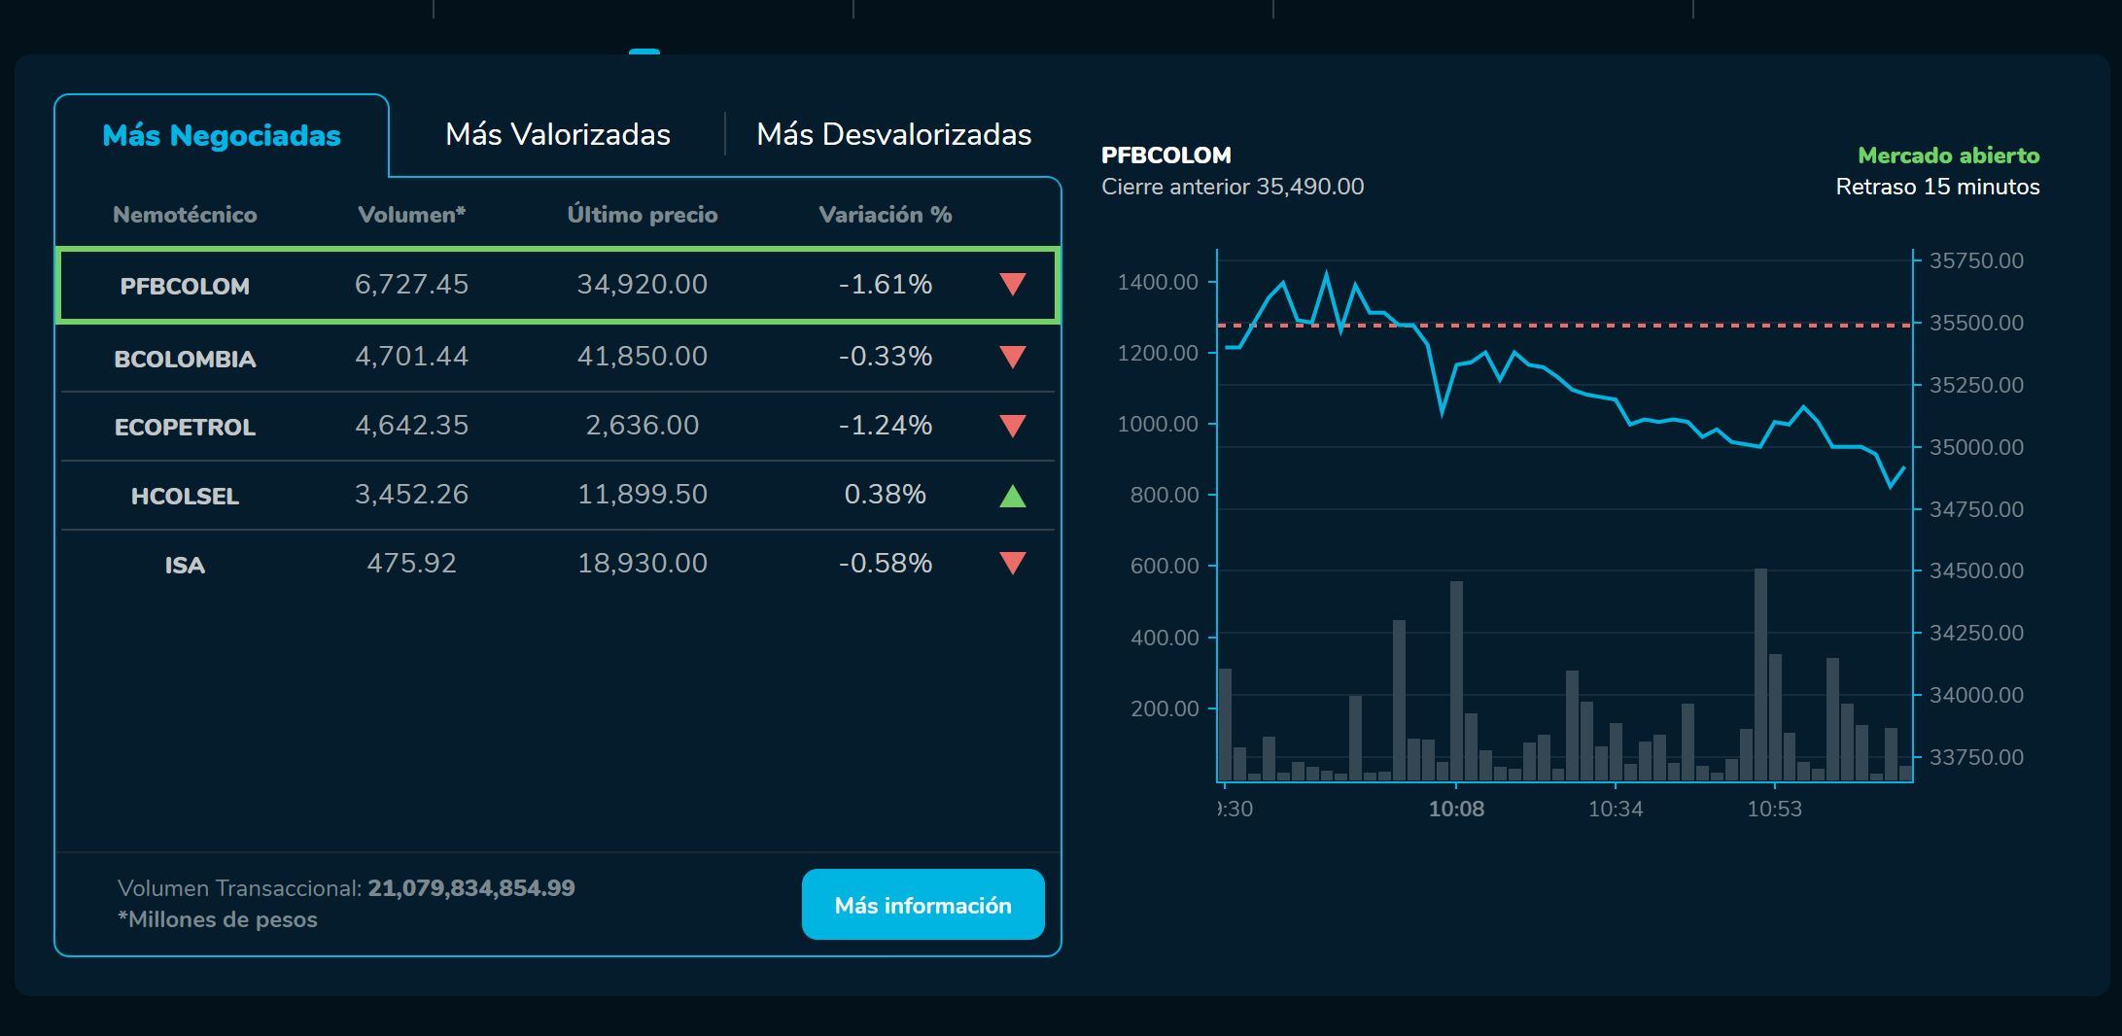This screenshot has height=1036, width=2122.
Task: Open the Más Desvalorizadas tab
Action: point(894,134)
